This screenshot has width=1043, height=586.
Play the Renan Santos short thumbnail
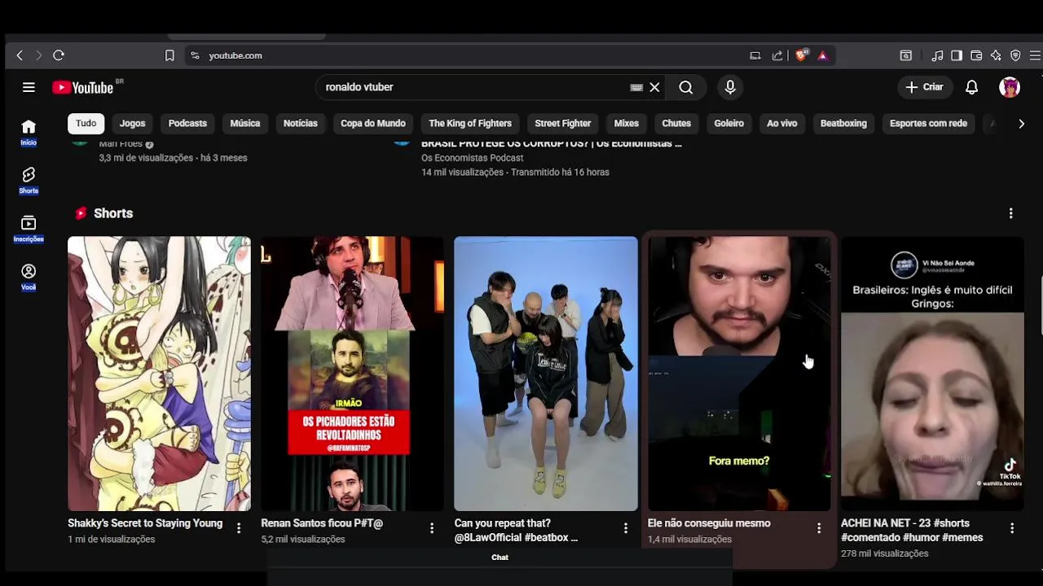(x=352, y=374)
